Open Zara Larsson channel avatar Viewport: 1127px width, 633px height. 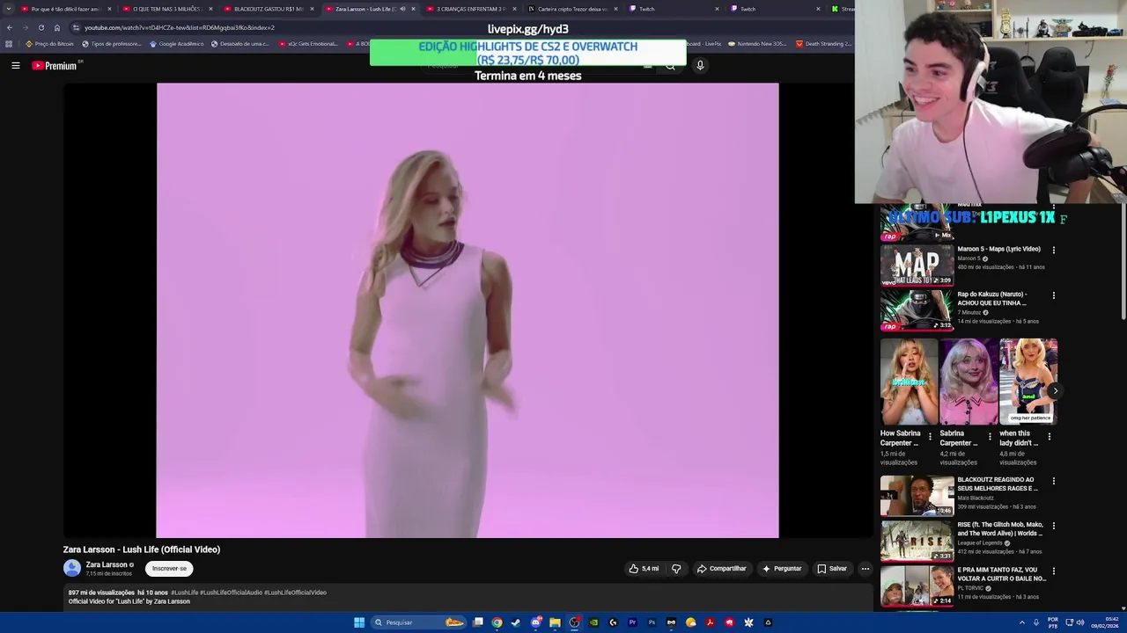72,568
